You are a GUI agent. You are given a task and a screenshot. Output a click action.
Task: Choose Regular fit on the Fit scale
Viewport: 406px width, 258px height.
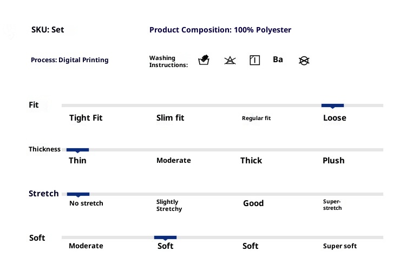(x=256, y=118)
